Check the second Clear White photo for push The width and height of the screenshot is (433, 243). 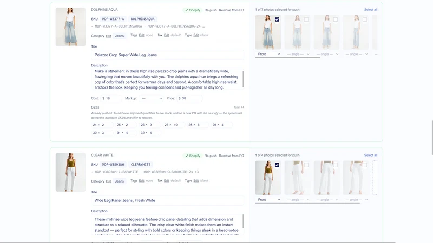[x=306, y=165]
